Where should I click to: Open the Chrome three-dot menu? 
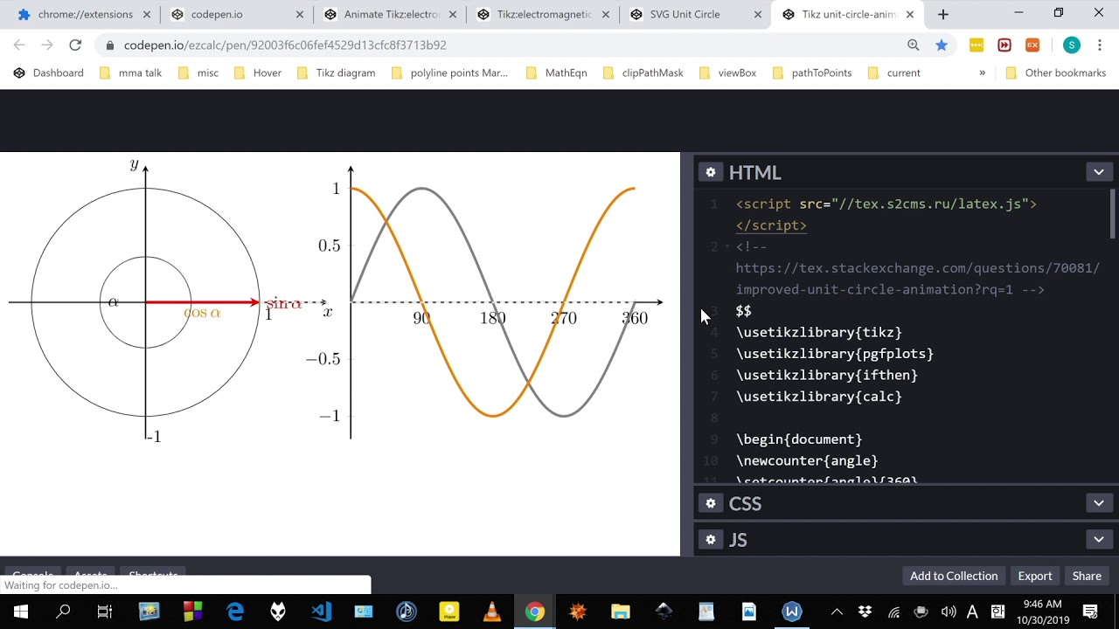1099,45
